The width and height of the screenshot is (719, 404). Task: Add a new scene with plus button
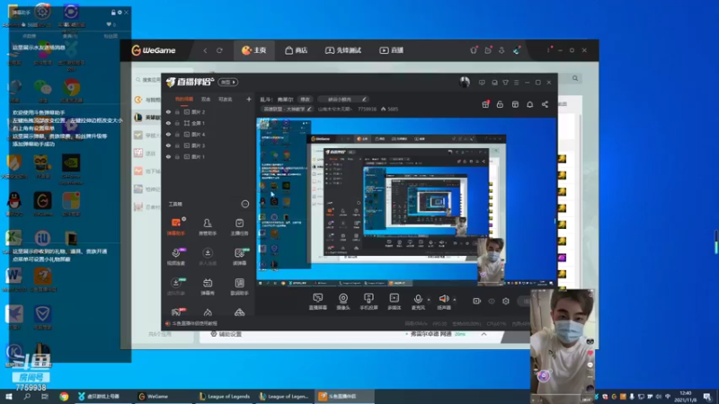click(249, 99)
